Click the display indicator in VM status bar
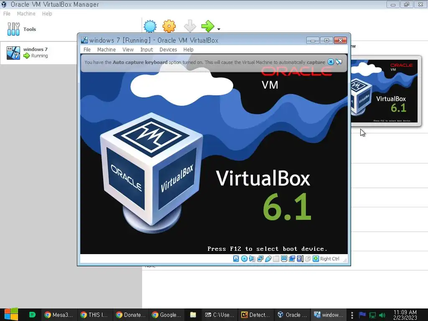Image resolution: width=428 pixels, height=321 pixels. tap(284, 258)
